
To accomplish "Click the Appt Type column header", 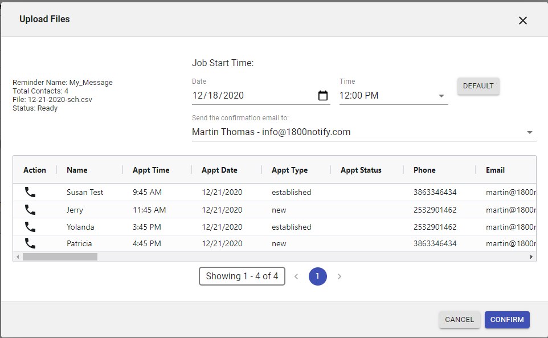I will (x=289, y=170).
